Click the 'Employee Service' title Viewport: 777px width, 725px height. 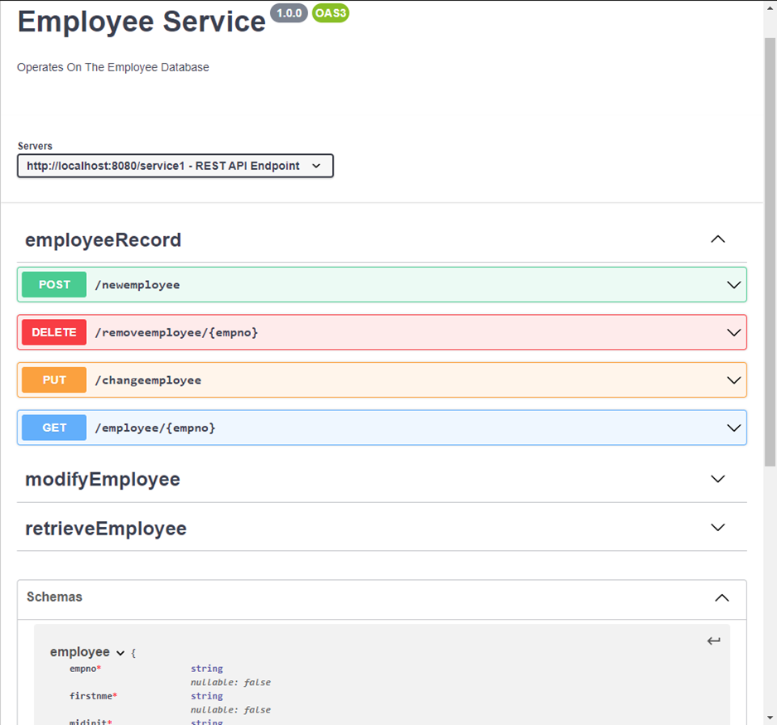pyautogui.click(x=142, y=22)
